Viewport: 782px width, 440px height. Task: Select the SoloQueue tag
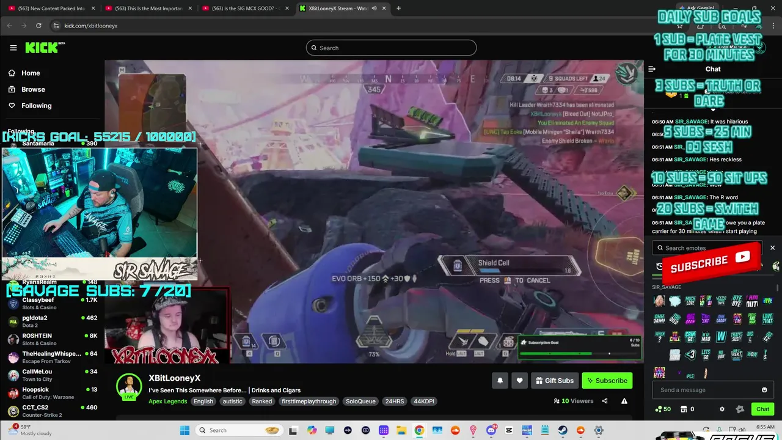(360, 402)
